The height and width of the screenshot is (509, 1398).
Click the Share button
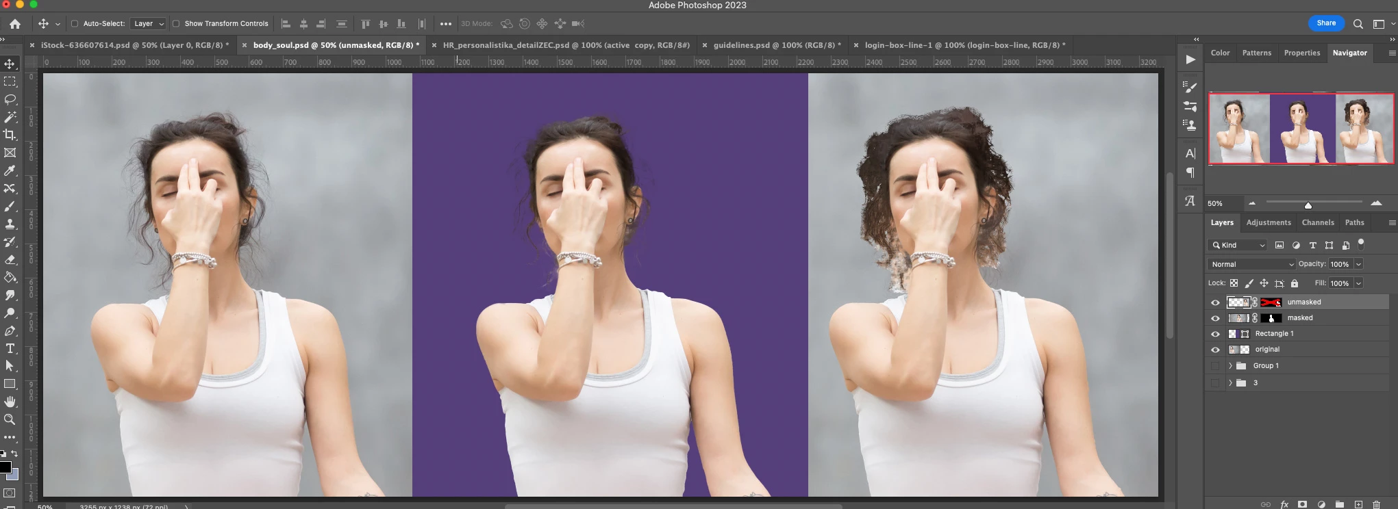pyautogui.click(x=1326, y=23)
